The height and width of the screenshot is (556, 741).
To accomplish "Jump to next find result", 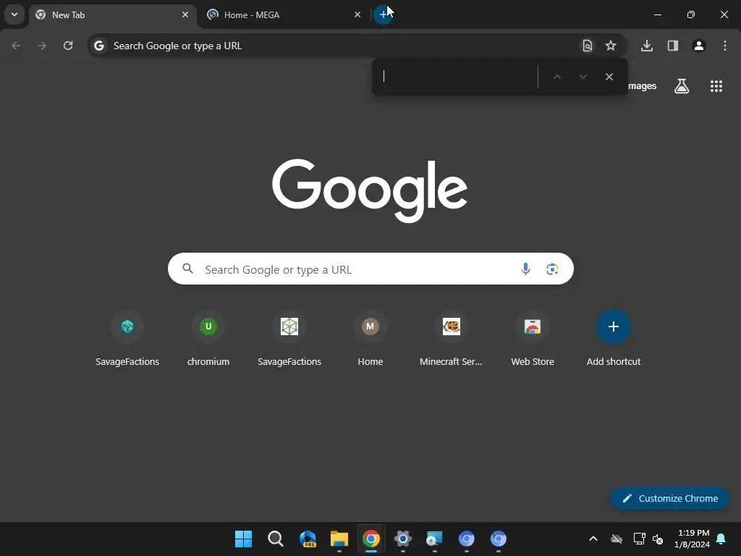I will pyautogui.click(x=583, y=77).
